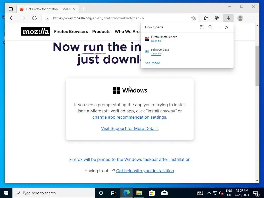Open the Firefox Browsers menu
Viewport: 264px width, 198px height.
71,31
